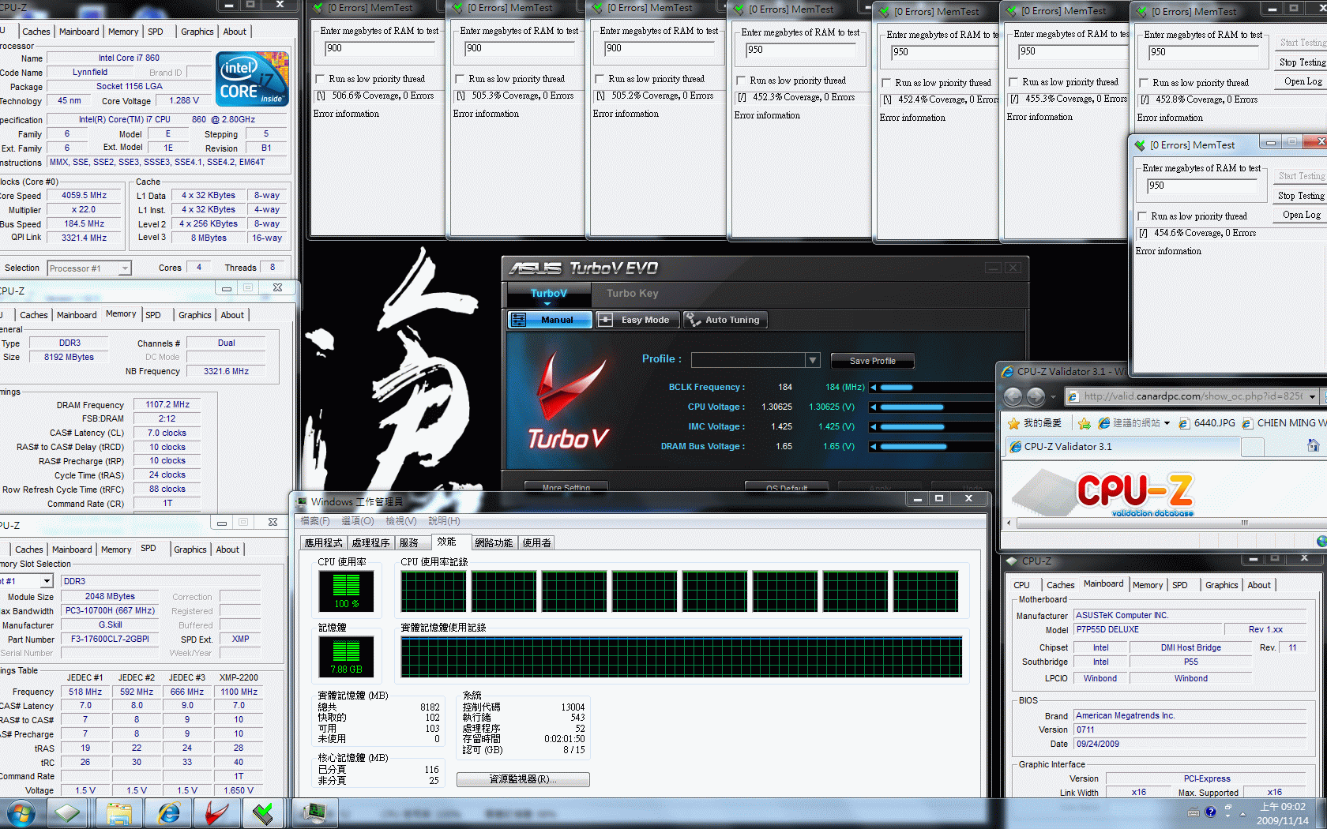
Task: Click the CPU Voltage decrease arrow
Action: (873, 407)
